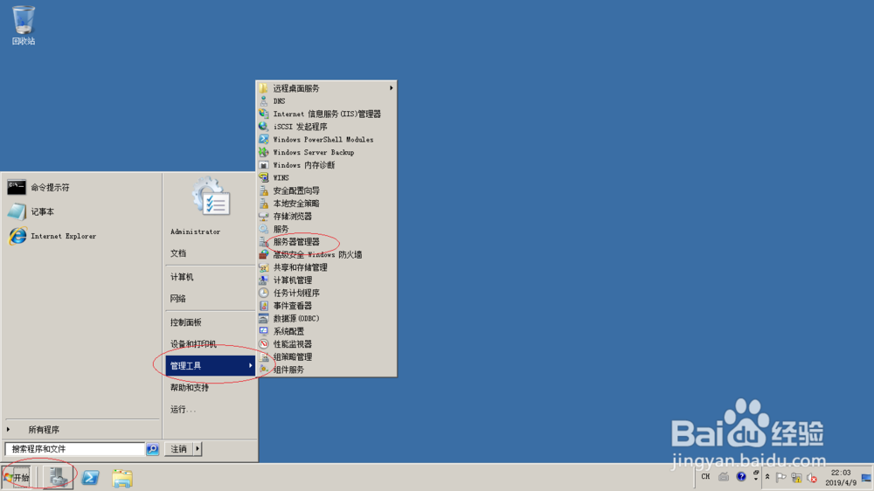Open 控制面板 from the start menu
The image size is (874, 491).
(210, 322)
